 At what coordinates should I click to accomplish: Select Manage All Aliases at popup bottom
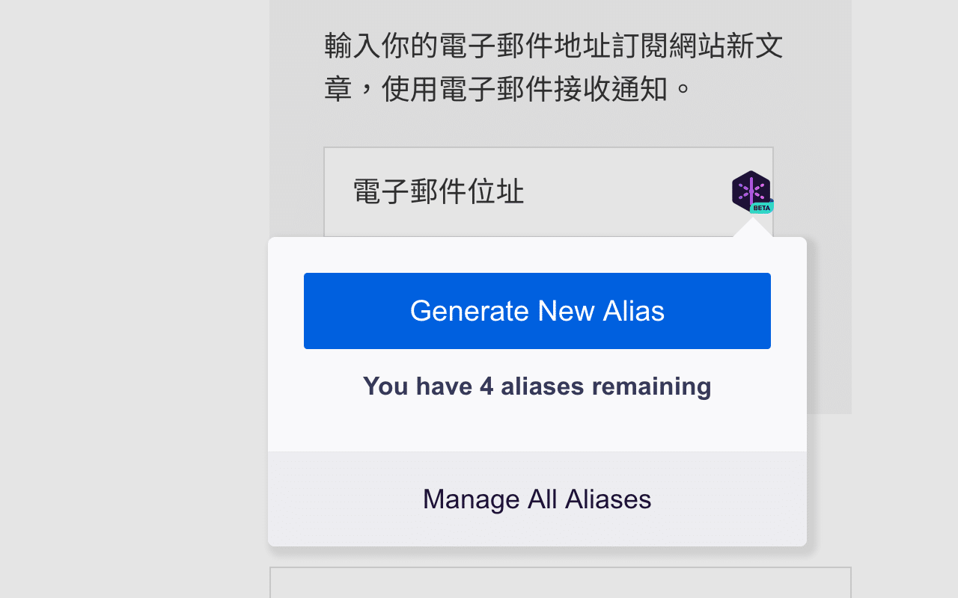[537, 499]
